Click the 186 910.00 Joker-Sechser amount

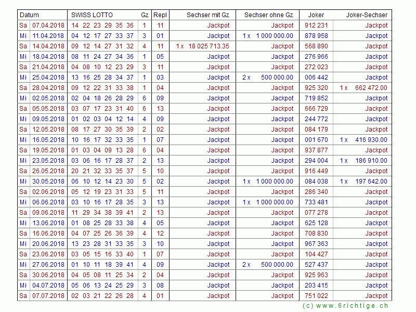pyautogui.click(x=371, y=161)
